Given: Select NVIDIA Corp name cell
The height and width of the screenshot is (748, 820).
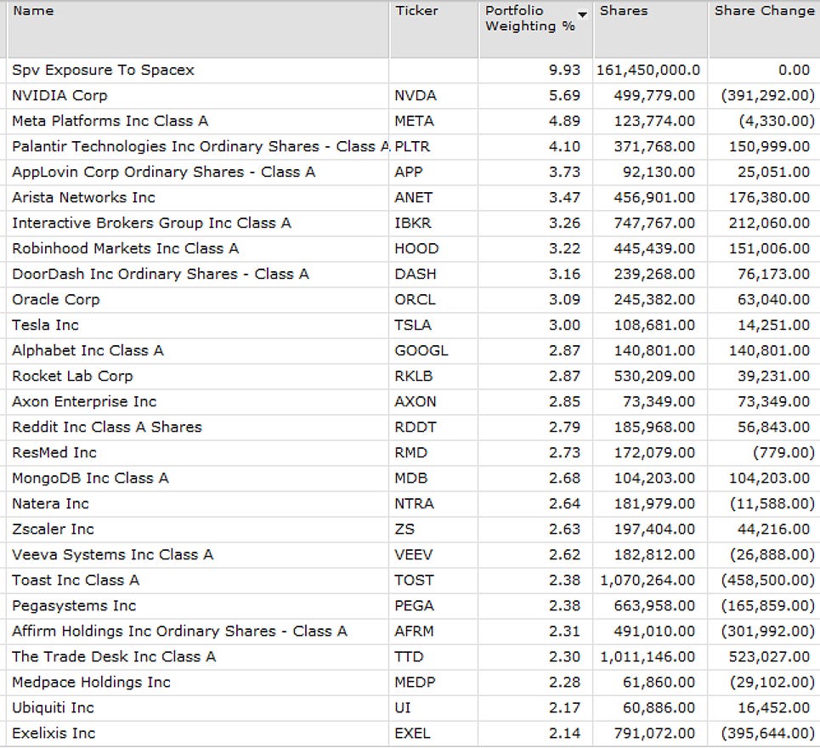Looking at the screenshot, I should click(59, 96).
